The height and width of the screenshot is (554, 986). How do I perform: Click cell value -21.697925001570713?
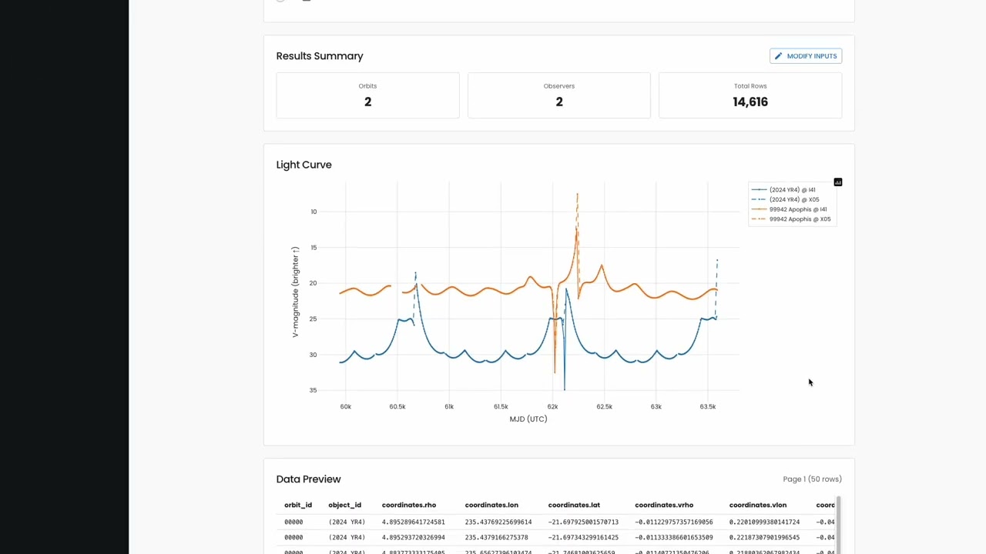click(x=583, y=522)
